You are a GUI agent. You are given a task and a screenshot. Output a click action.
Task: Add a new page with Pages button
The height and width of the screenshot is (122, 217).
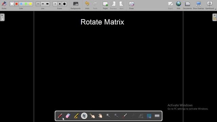coord(105,5)
